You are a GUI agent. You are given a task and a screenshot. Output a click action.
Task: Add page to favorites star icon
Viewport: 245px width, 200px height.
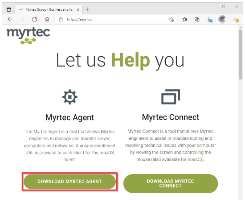171,20
